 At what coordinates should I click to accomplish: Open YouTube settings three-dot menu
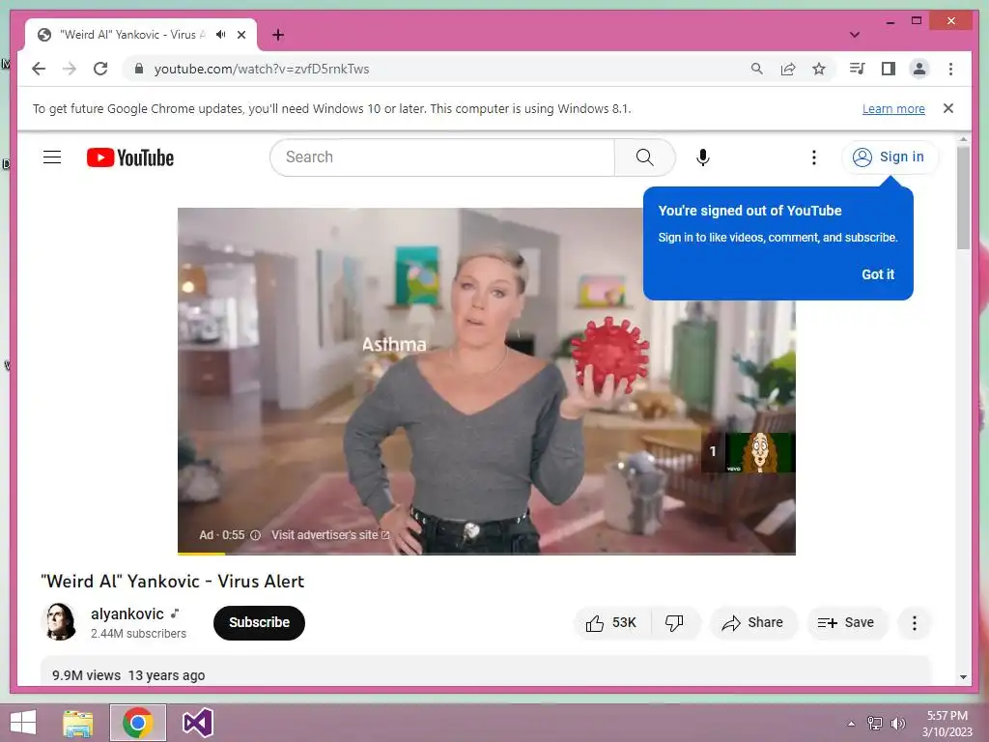(x=813, y=157)
